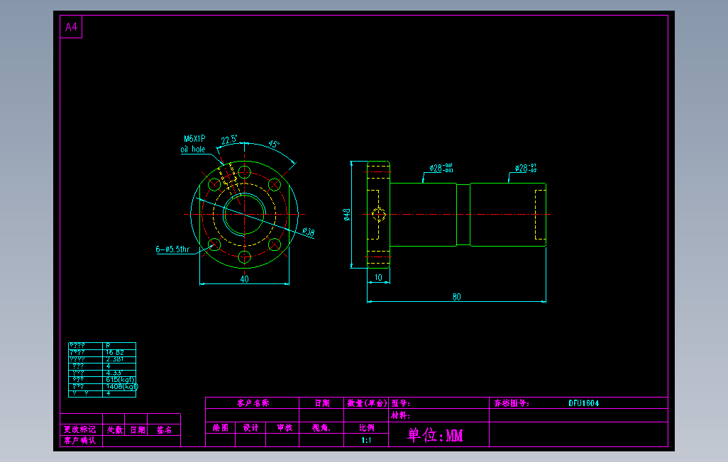Click the 设计 title block cell
Image resolution: width=728 pixels, height=462 pixels.
[x=250, y=428]
